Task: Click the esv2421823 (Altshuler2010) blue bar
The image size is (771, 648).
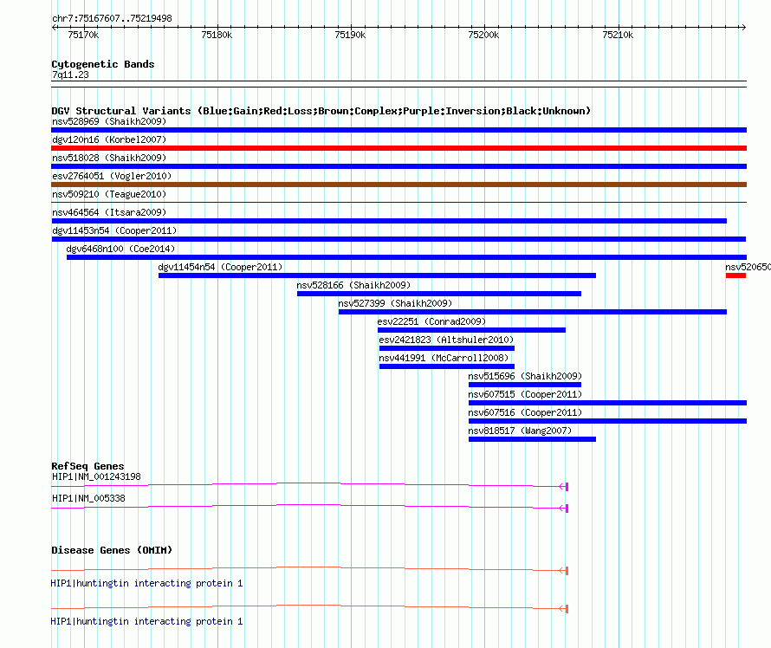Action: (x=446, y=348)
